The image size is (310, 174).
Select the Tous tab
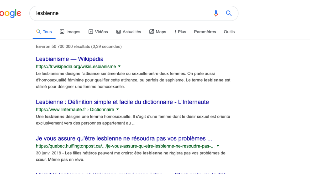(44, 32)
